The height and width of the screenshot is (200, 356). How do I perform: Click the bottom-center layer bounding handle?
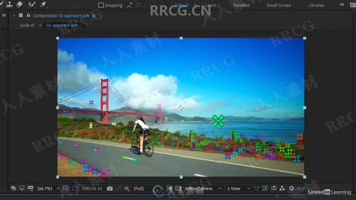181,177
